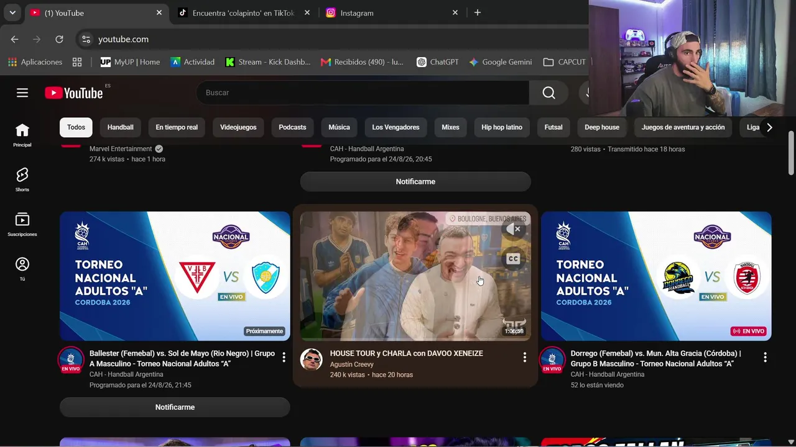Click Notificarme below the 20:45 scheduled video
Screen dimensions: 796x447
415,182
